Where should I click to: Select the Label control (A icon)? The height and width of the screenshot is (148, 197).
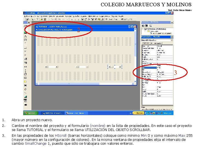pos(25,36)
